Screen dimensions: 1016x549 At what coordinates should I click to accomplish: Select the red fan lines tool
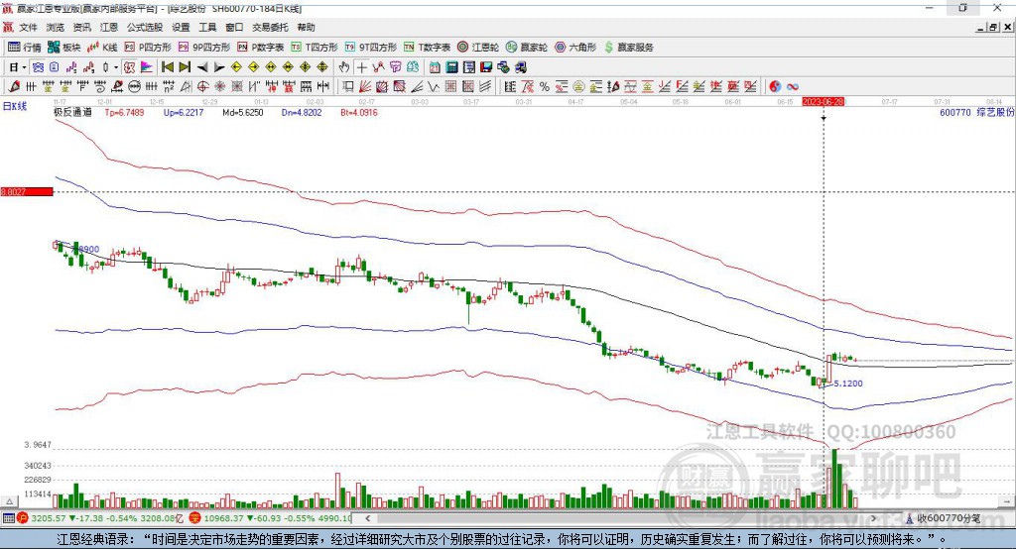coord(366,87)
